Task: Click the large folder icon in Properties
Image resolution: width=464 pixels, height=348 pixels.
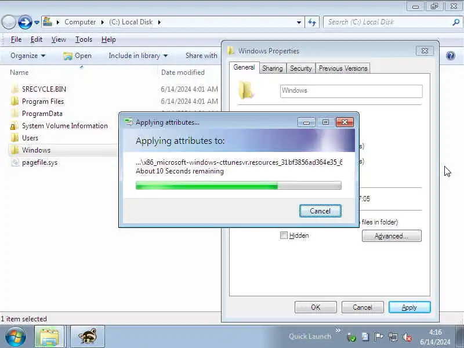Action: (x=245, y=90)
